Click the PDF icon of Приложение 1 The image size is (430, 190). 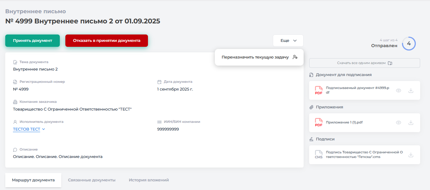click(x=318, y=123)
